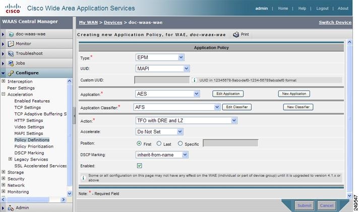Click the Cancel button
This screenshot has width=359, height=212.
click(327, 205)
